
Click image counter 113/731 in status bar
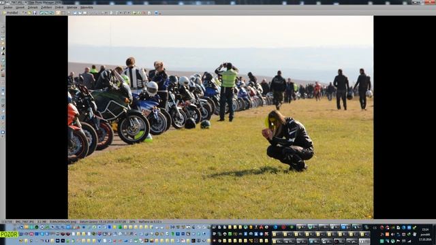pos(7,222)
